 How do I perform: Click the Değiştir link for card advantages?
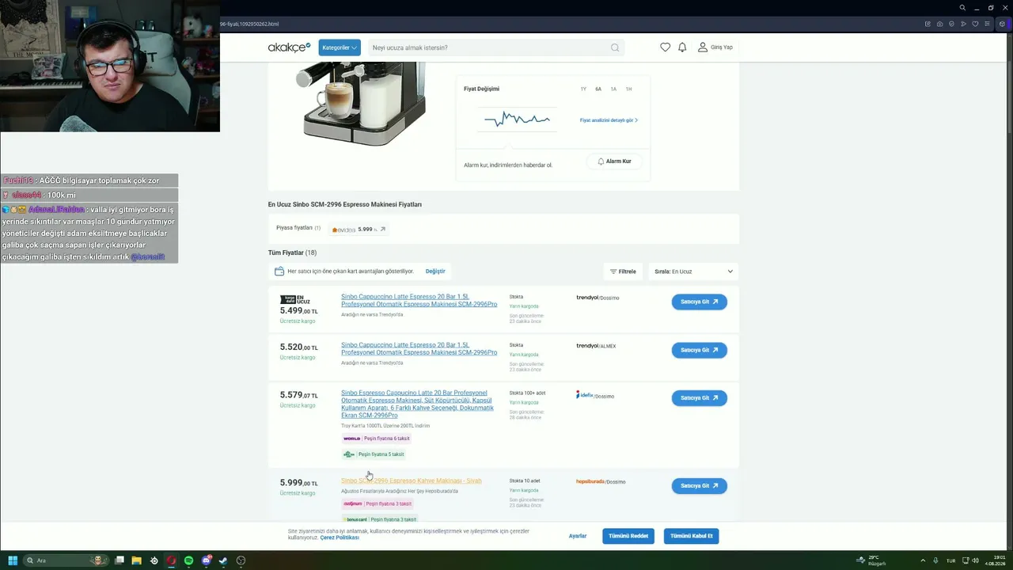pyautogui.click(x=435, y=272)
